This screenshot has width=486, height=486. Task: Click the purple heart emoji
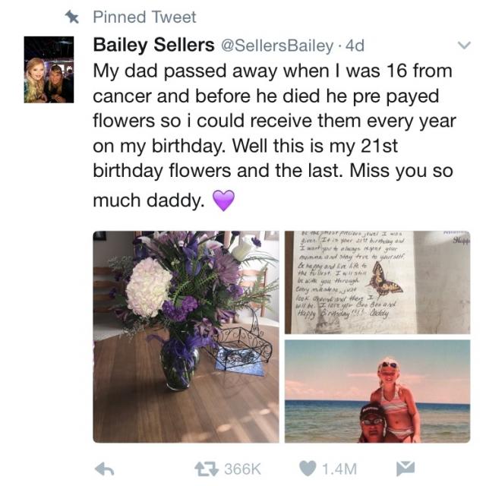(223, 200)
